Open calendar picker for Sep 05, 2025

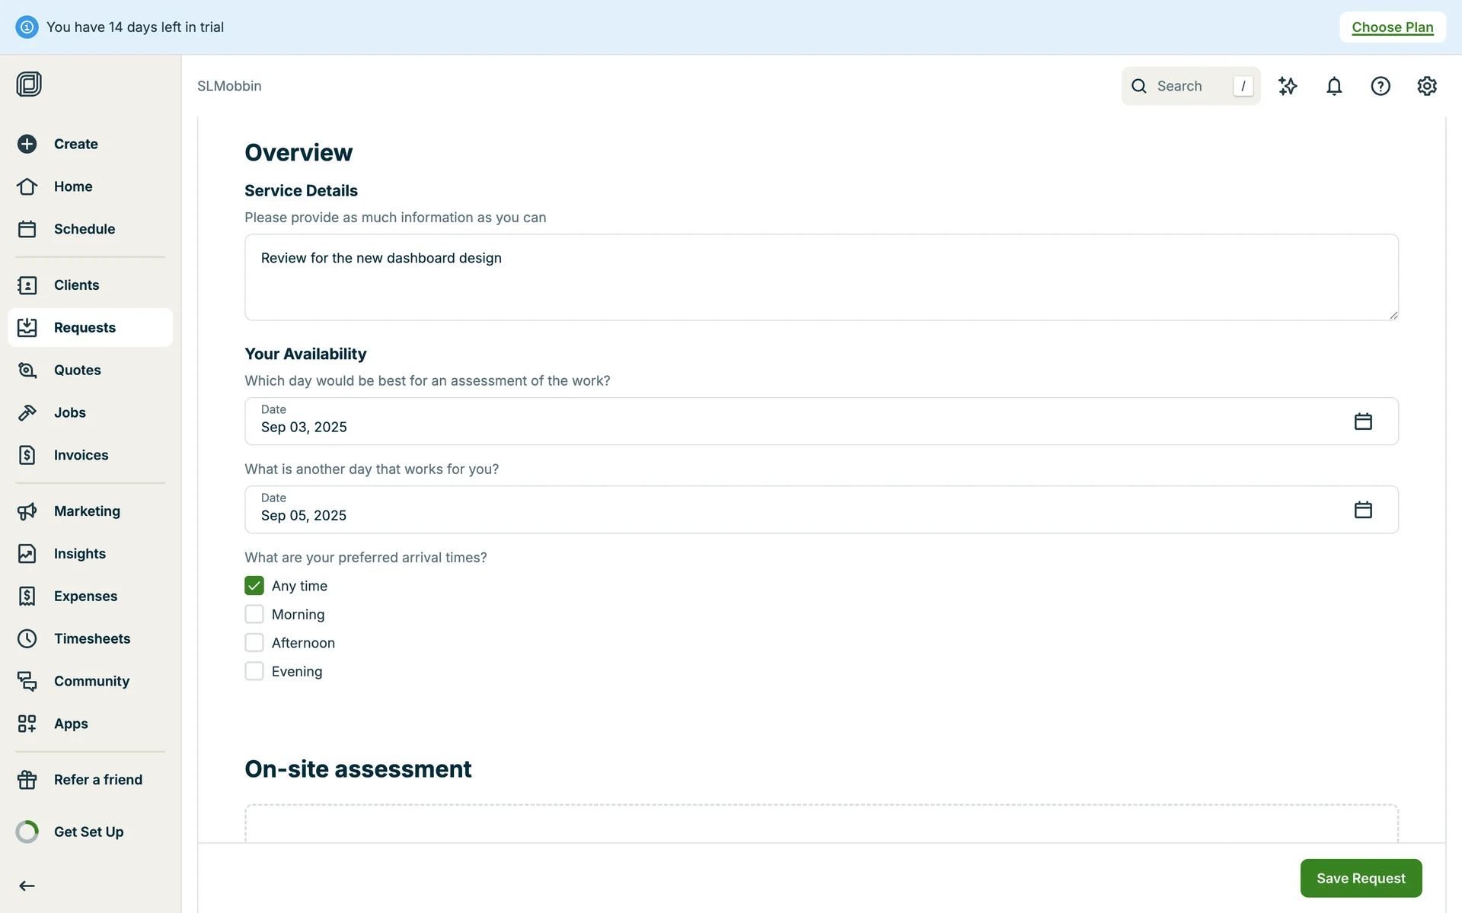tap(1363, 510)
